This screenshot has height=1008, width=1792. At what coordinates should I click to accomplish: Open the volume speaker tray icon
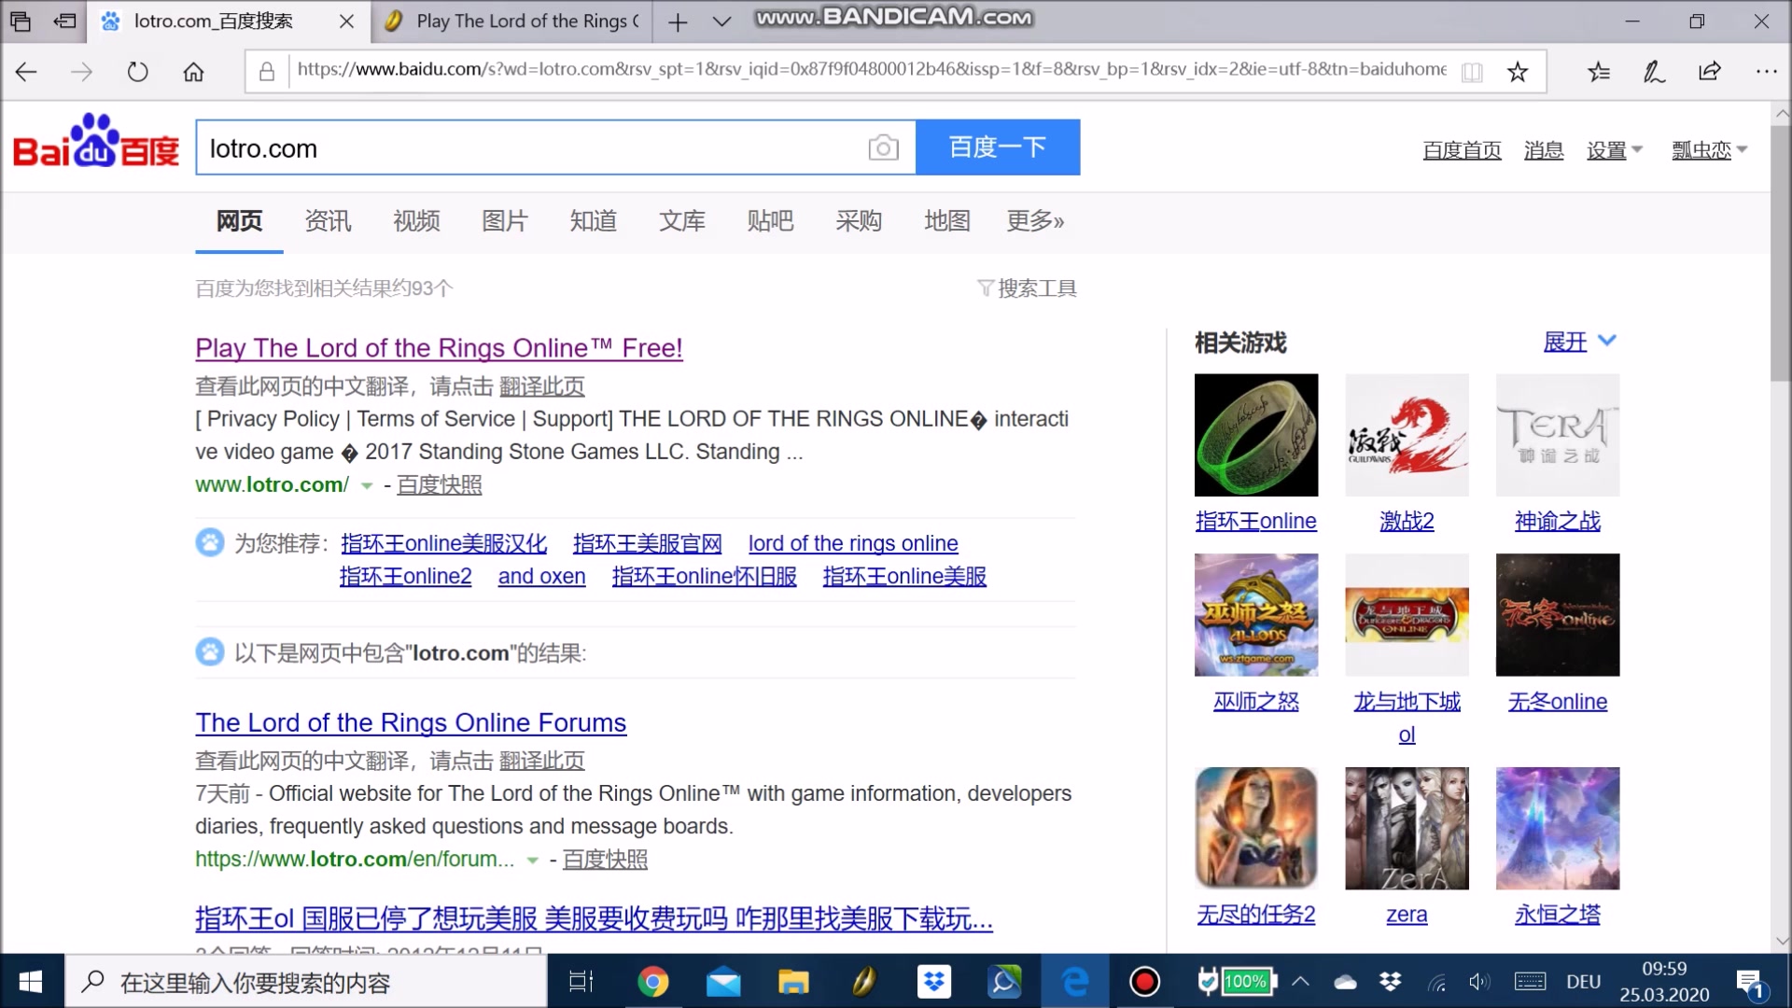point(1479,982)
